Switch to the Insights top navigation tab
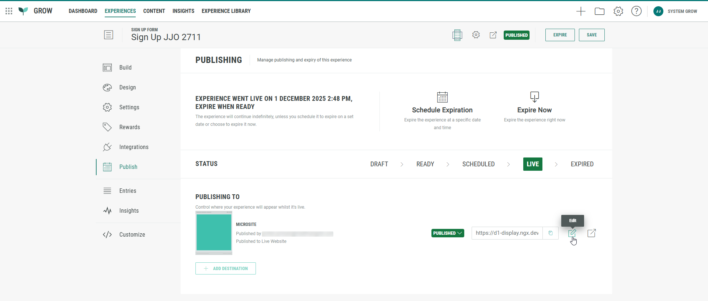Viewport: 708px width, 301px height. [183, 11]
